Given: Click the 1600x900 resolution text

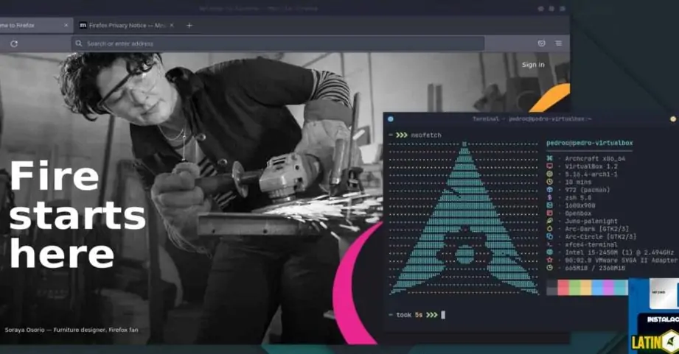Looking at the screenshot, I should pos(579,205).
